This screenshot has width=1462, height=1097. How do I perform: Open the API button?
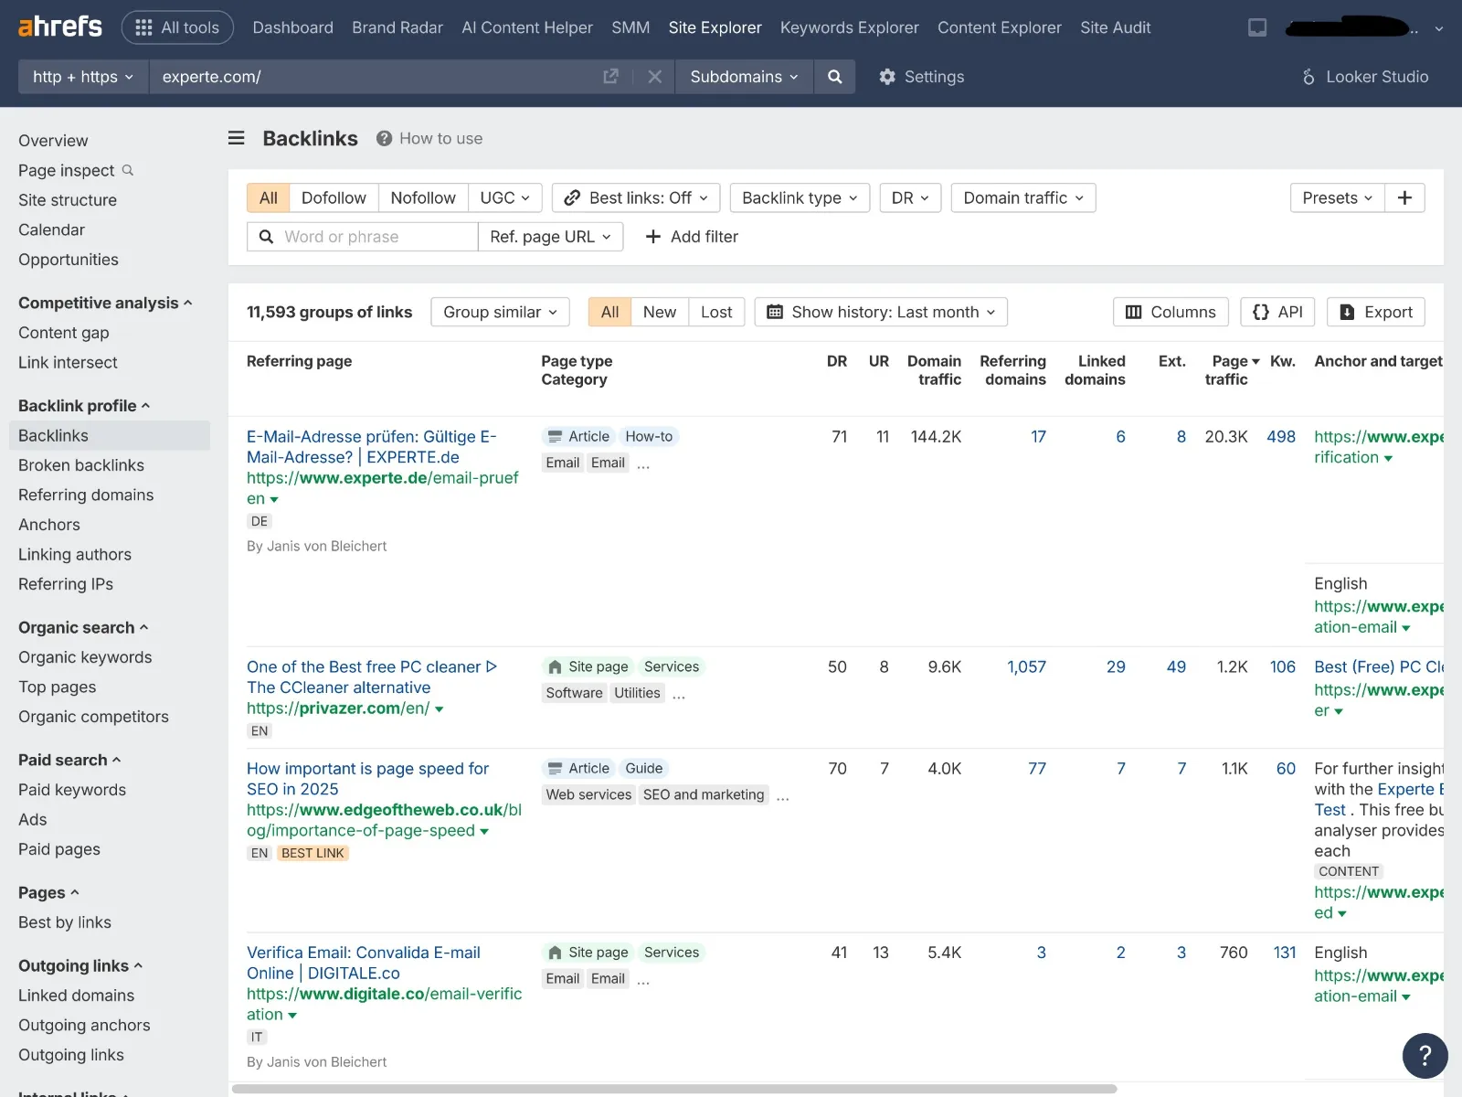(x=1277, y=312)
